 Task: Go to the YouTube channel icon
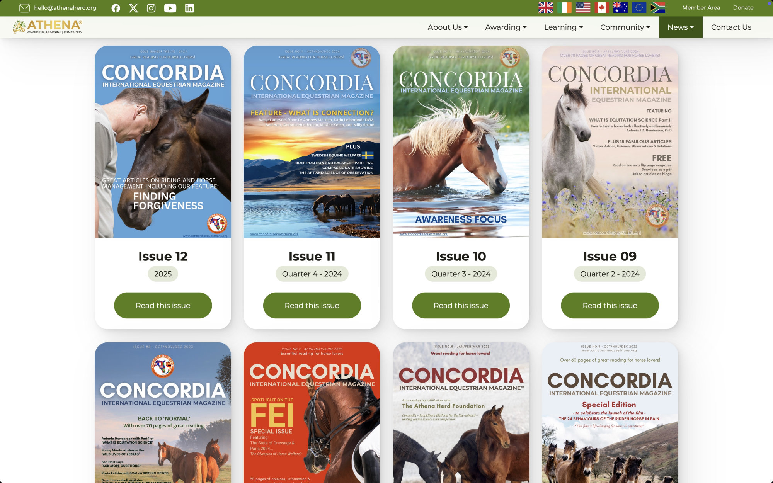click(x=170, y=8)
